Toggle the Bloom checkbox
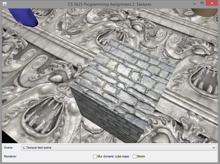Screen dimensions: 220x164 click(x=134, y=156)
